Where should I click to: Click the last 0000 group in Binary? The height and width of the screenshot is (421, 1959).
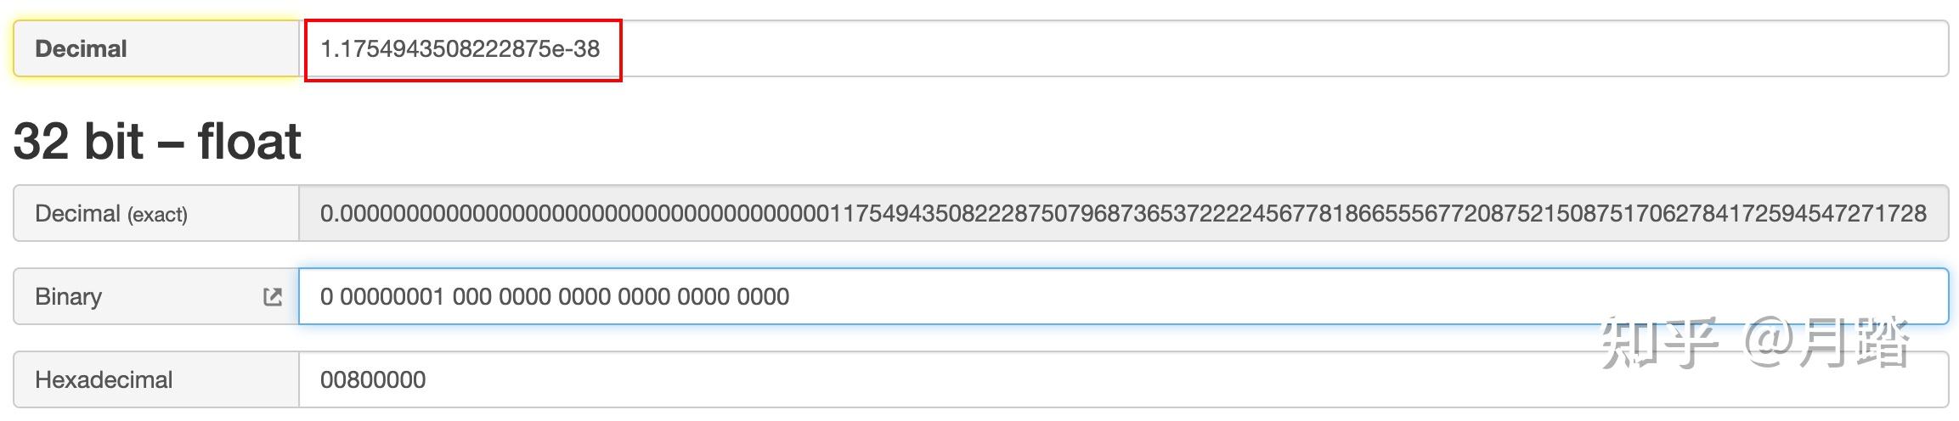click(x=763, y=296)
